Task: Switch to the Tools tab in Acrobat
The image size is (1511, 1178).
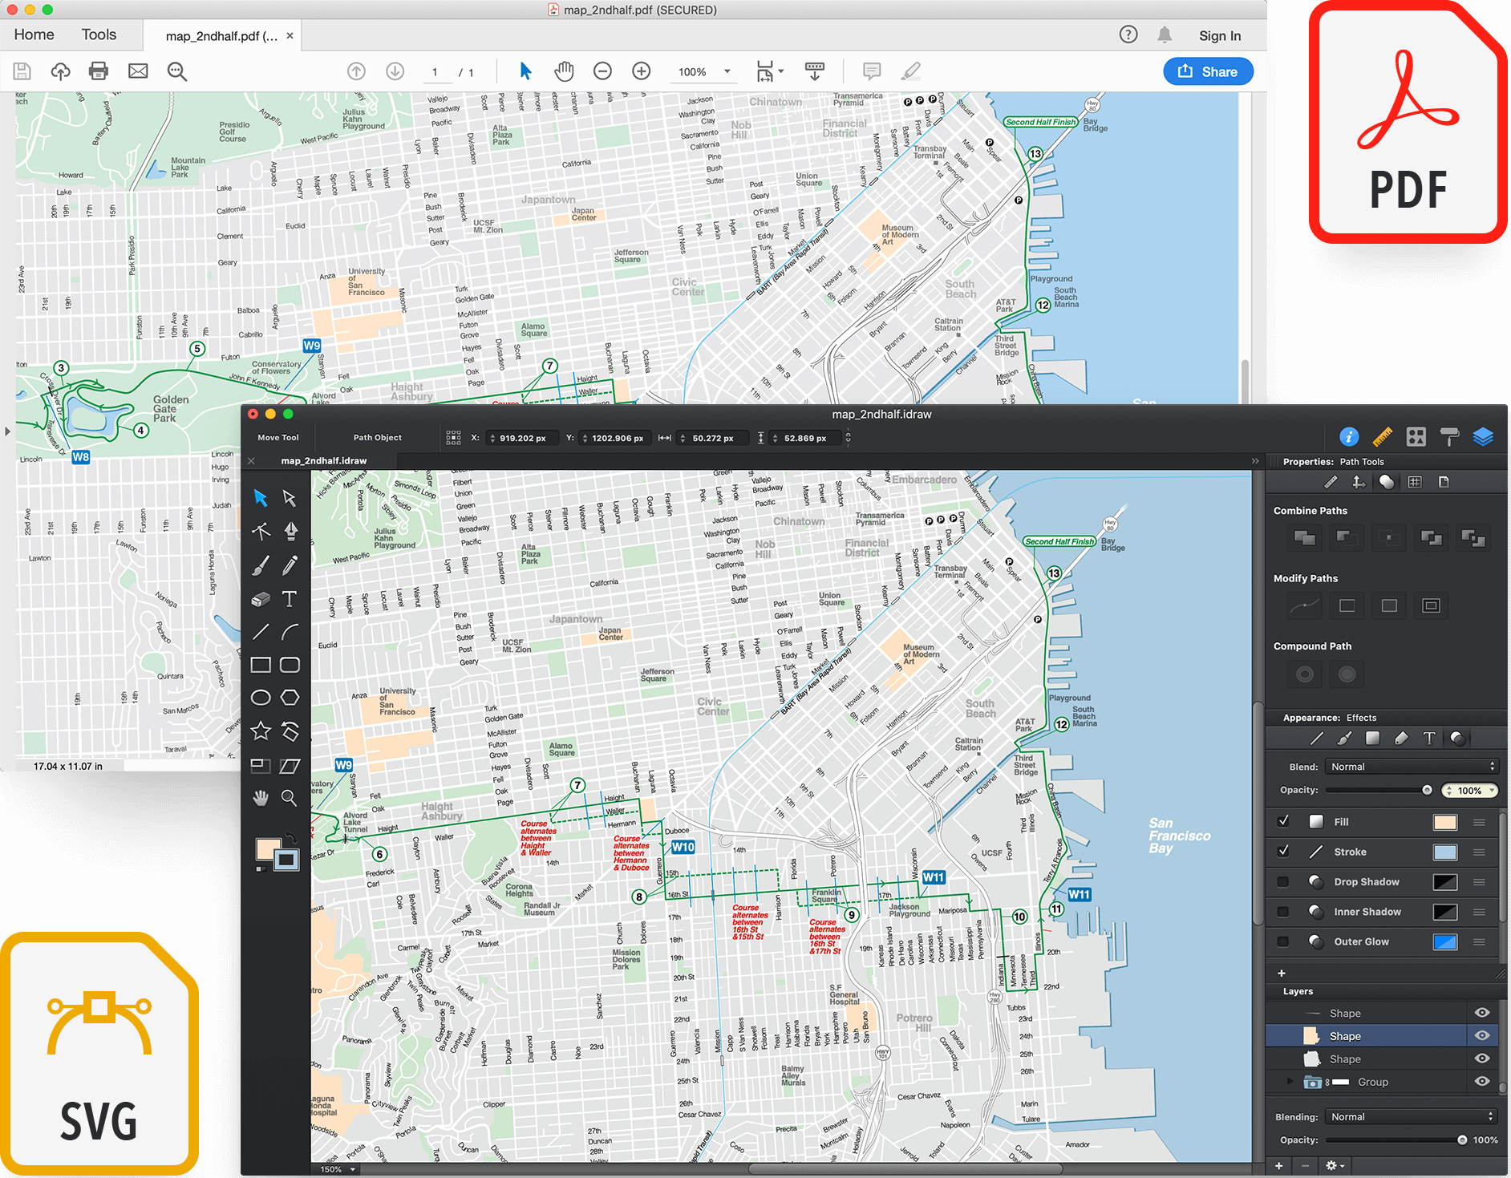Action: 99,34
